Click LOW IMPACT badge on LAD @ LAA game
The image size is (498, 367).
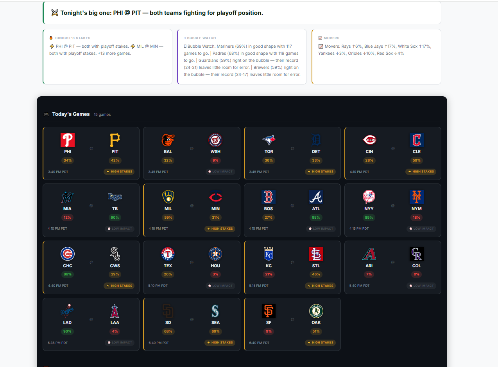click(120, 343)
